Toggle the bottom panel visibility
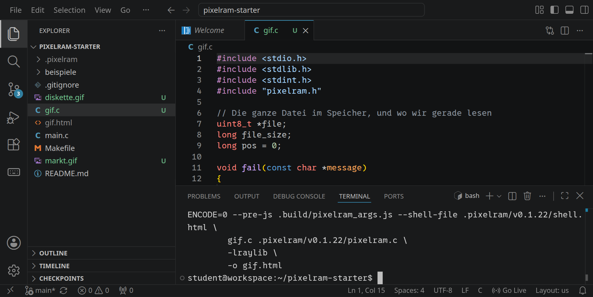The width and height of the screenshot is (593, 297). pyautogui.click(x=569, y=10)
